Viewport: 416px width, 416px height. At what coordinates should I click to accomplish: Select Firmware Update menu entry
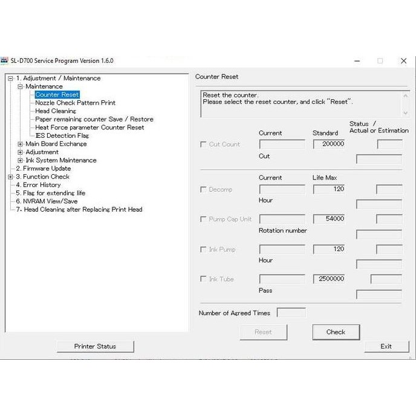click(44, 169)
